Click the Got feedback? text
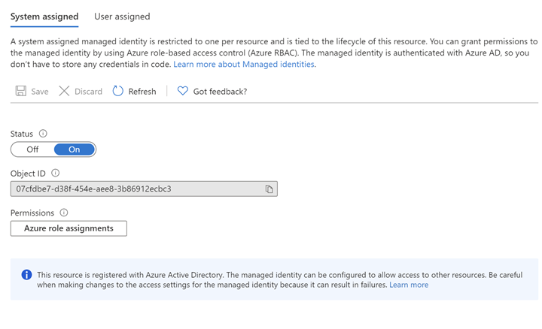The height and width of the screenshot is (329, 542). 220,92
